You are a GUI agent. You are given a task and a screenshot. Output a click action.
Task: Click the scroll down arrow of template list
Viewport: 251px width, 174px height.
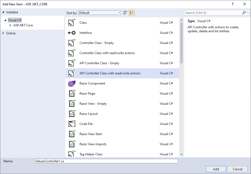click(181, 154)
